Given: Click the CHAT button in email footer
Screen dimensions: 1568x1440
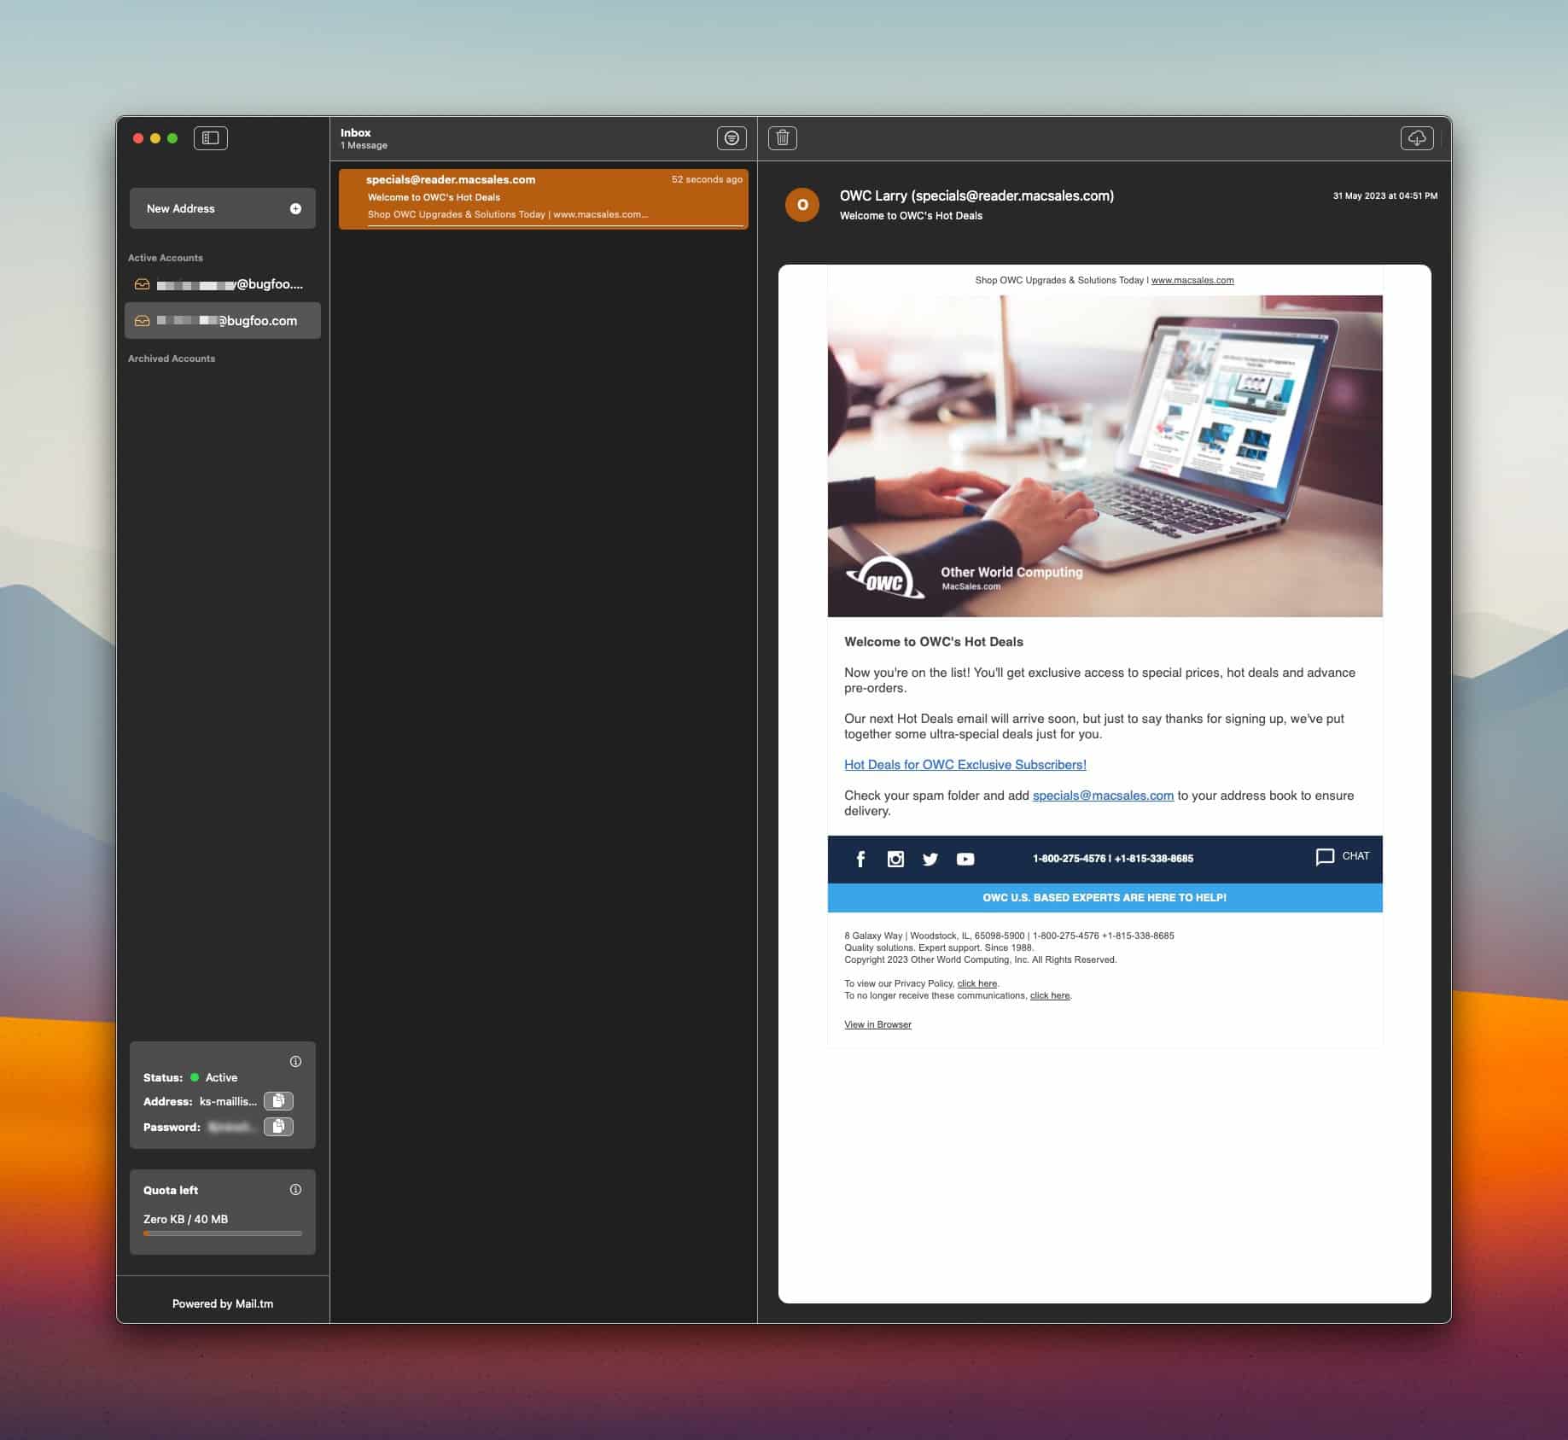Looking at the screenshot, I should point(1343,856).
